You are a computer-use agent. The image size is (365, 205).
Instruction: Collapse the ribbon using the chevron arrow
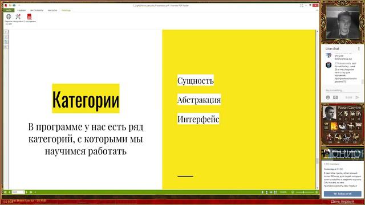pos(317,10)
